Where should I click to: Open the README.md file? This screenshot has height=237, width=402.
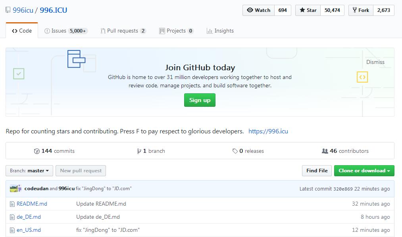tap(32, 204)
